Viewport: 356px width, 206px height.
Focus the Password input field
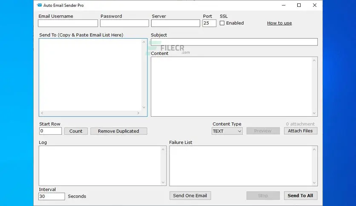[124, 23]
